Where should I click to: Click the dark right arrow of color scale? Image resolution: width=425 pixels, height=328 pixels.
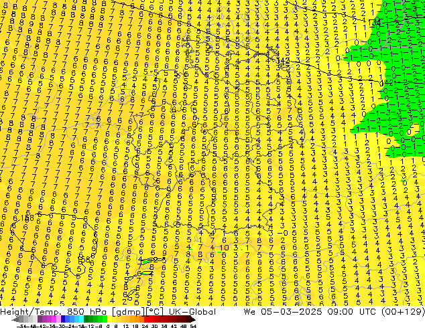[x=193, y=319]
